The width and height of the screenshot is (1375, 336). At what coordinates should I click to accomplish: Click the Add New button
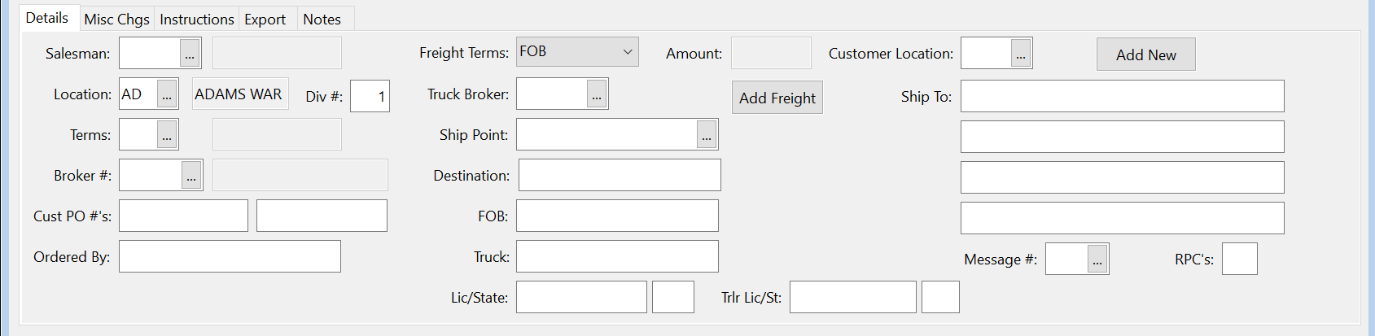coord(1145,55)
